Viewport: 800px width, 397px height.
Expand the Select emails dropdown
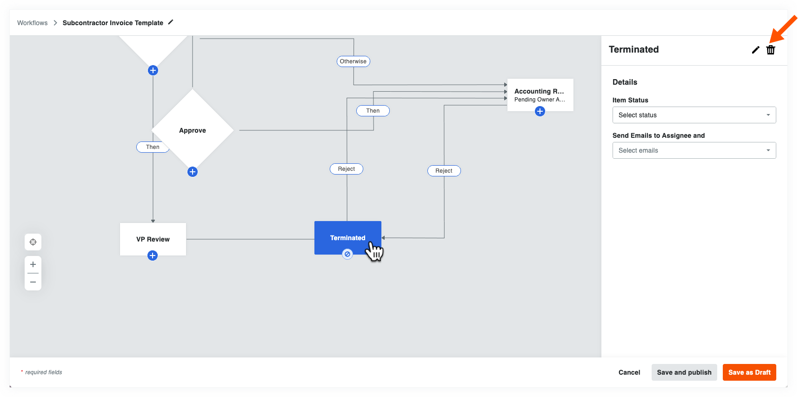click(x=693, y=150)
